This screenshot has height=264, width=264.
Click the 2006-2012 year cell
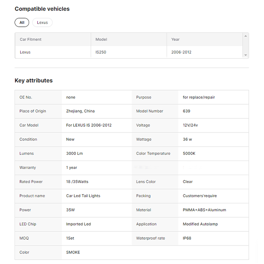[182, 52]
